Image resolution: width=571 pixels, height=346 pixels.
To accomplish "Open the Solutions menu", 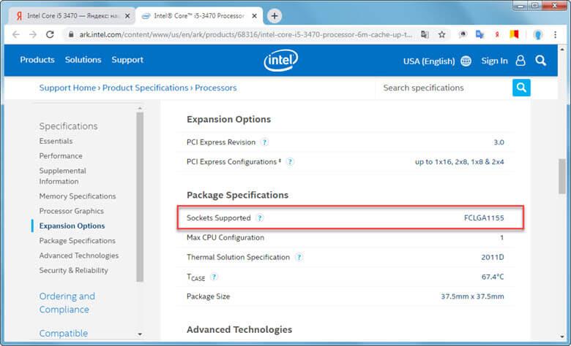I will click(x=83, y=60).
